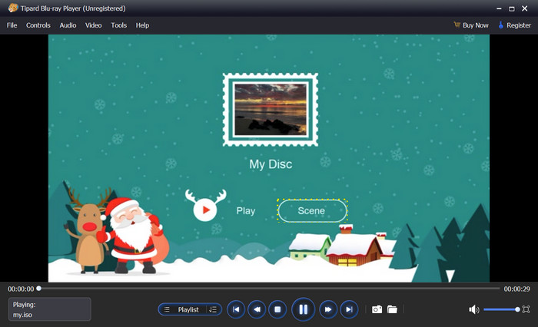Image resolution: width=538 pixels, height=327 pixels.
Task: Open the playlist sort order options
Action: coord(213,309)
